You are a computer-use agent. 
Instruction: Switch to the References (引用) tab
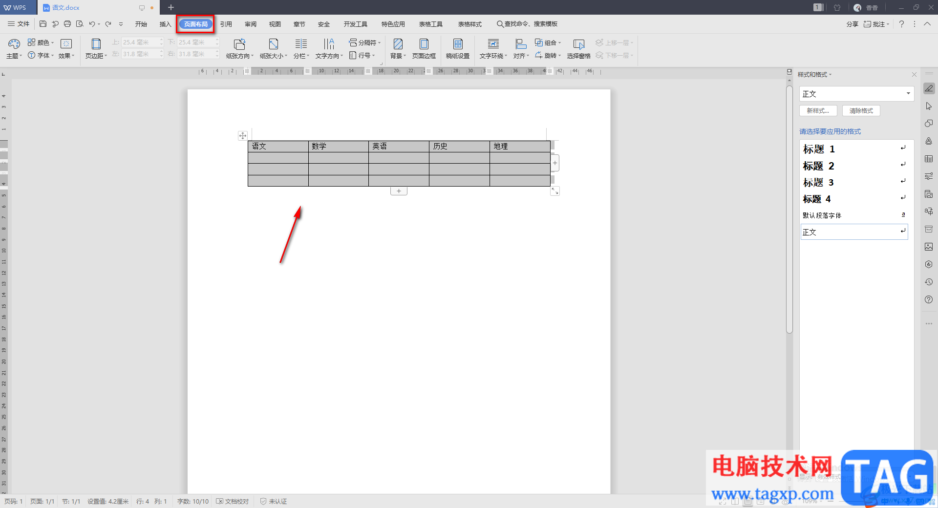tap(226, 24)
